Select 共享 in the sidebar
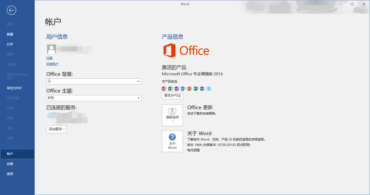Viewport: 370px width, 195px height. click(x=17, y=118)
